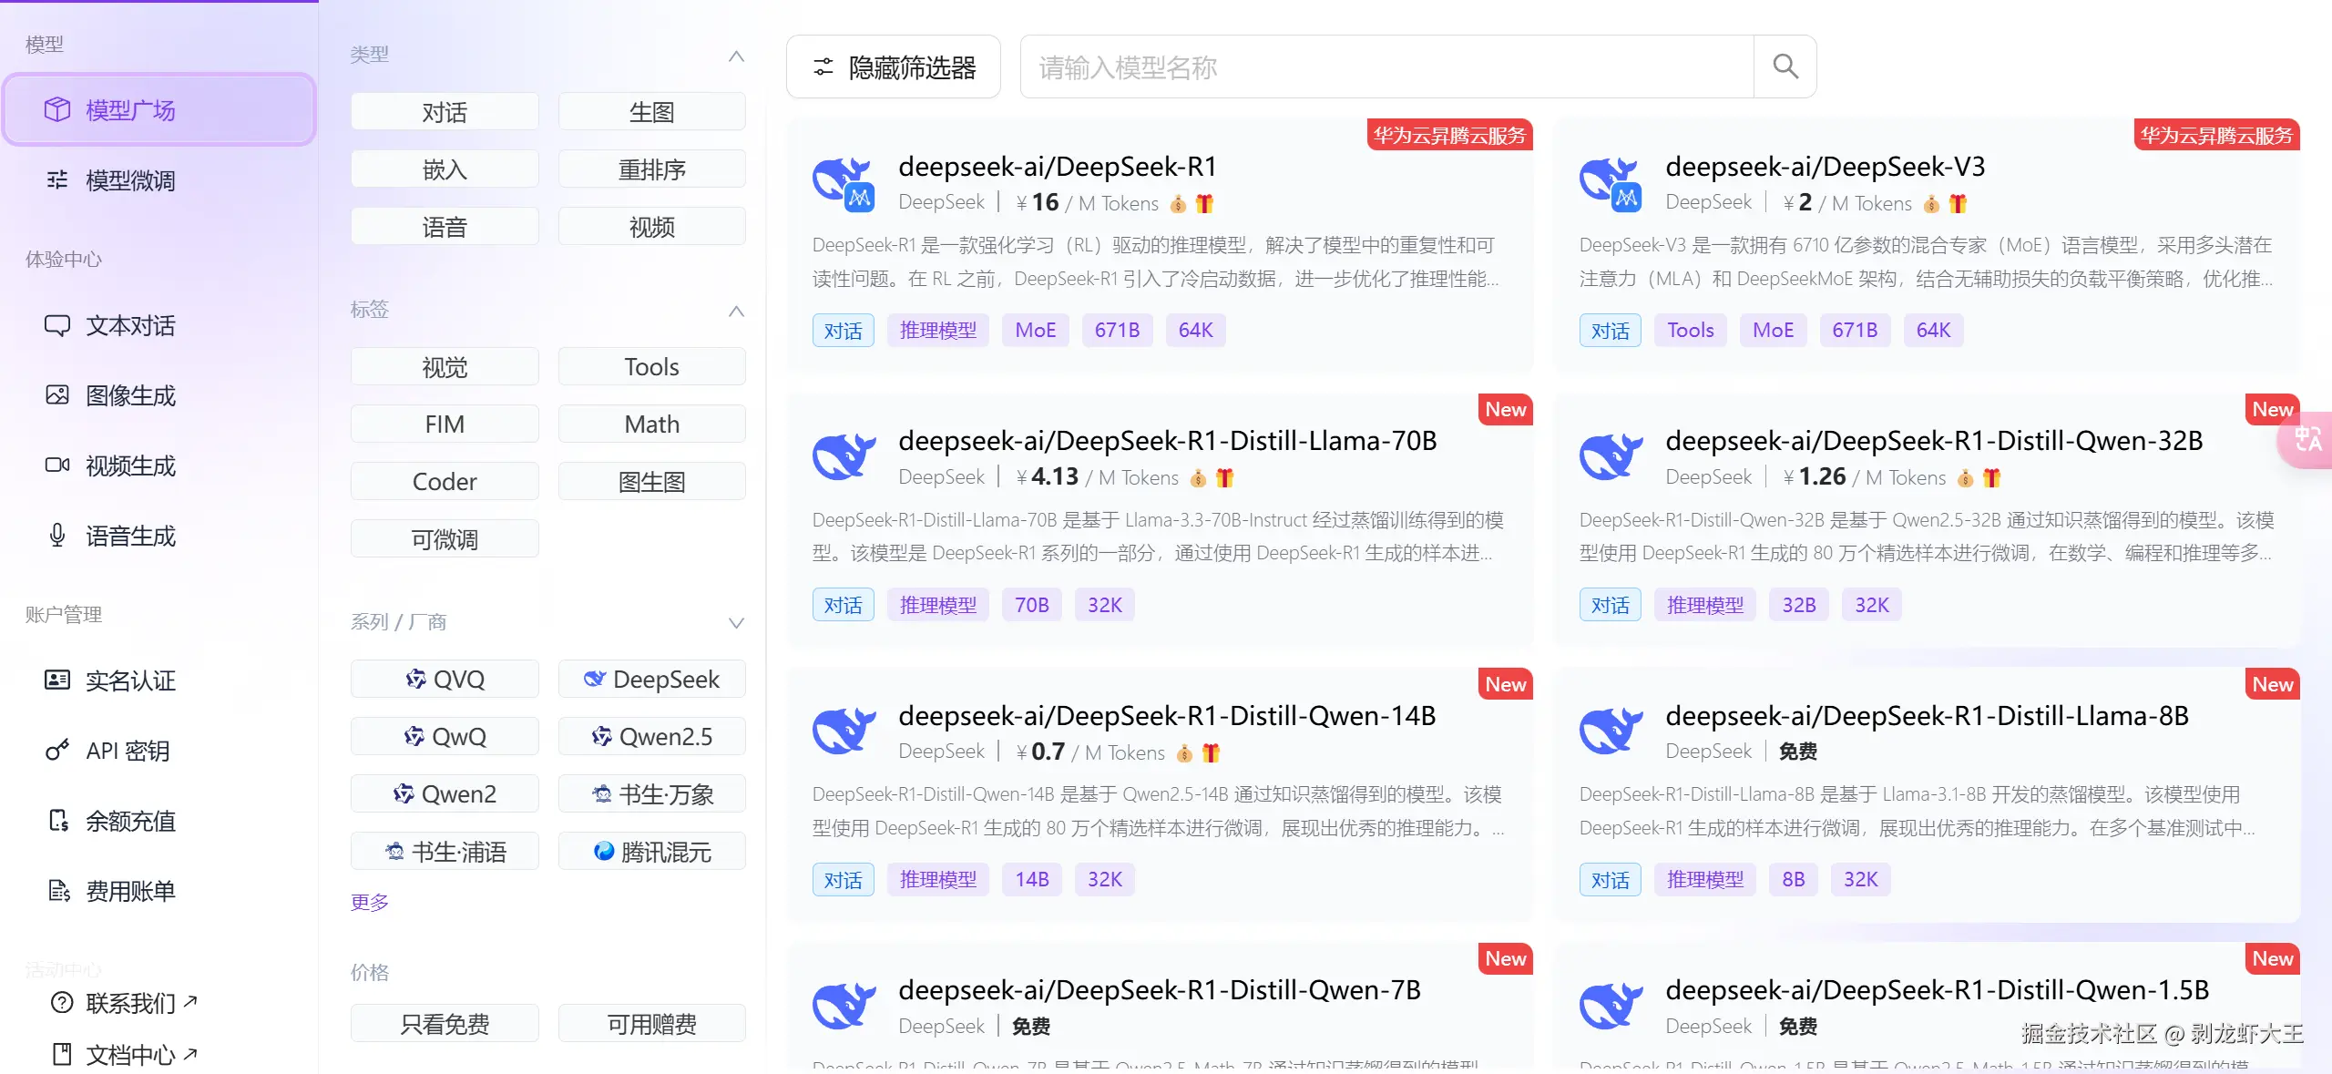This screenshot has width=2332, height=1074.
Task: Toggle the 只看免费 price filter
Action: pos(444,1024)
